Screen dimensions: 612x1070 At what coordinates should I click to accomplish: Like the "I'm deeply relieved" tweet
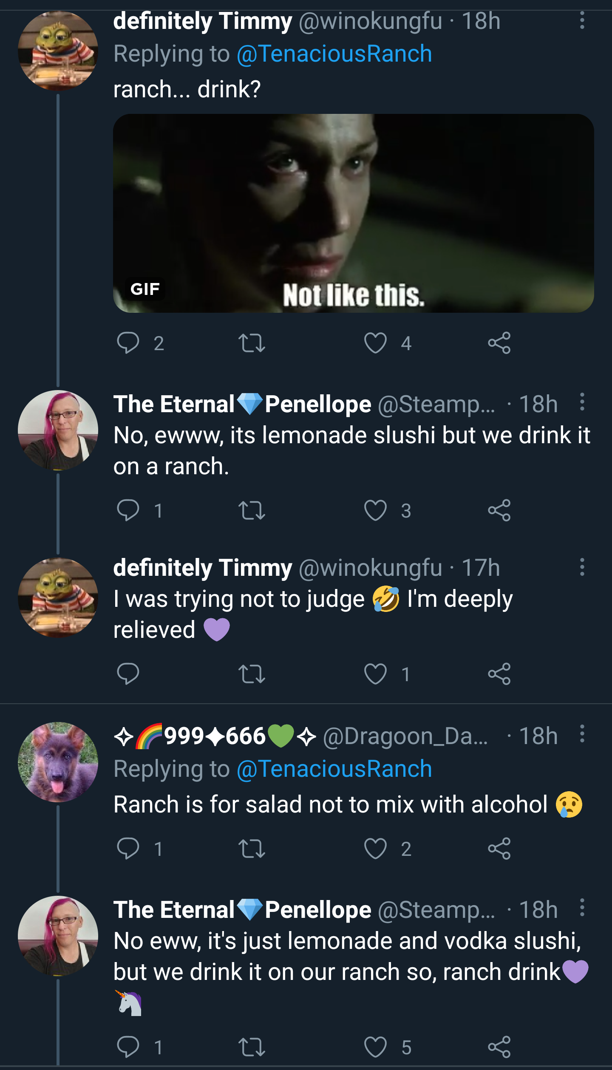pyautogui.click(x=375, y=674)
